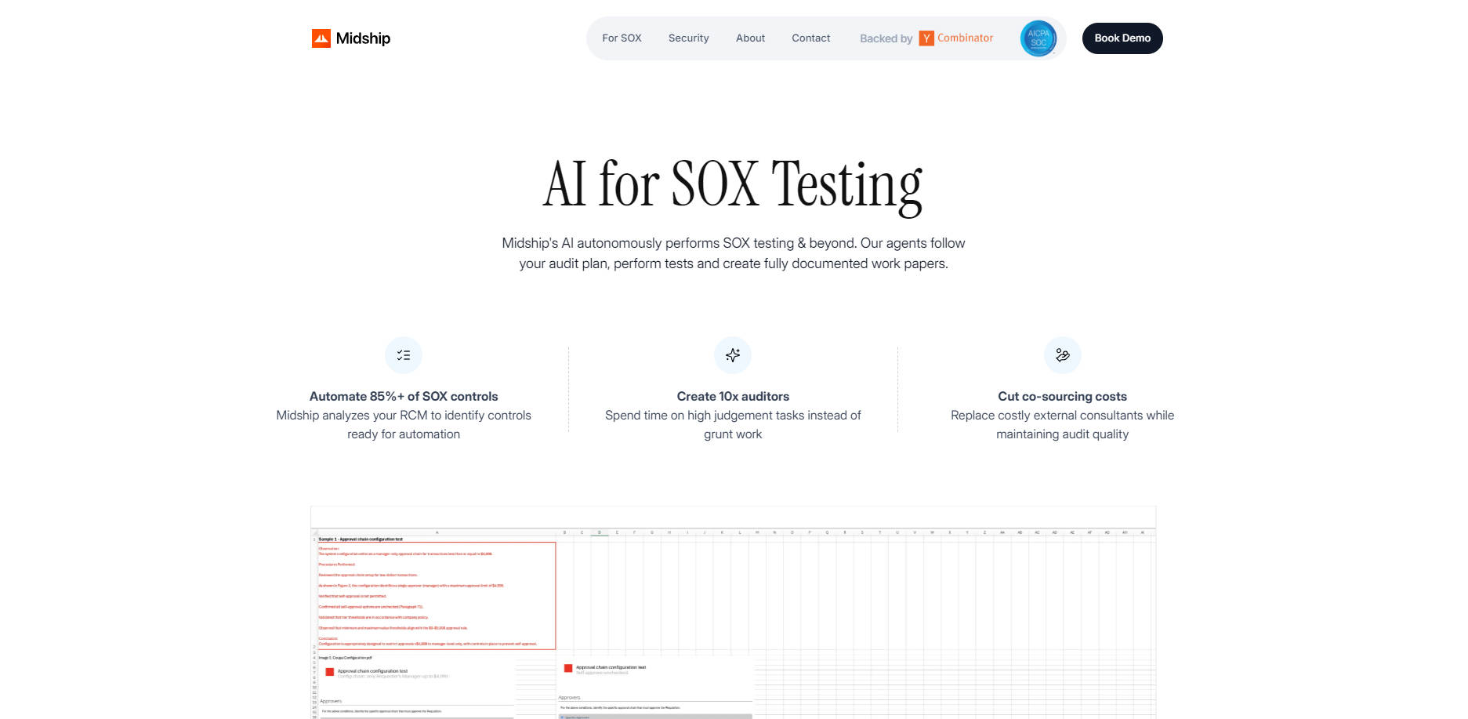Click the Create 10x auditors heading
The width and height of the screenshot is (1468, 719).
[x=733, y=397]
